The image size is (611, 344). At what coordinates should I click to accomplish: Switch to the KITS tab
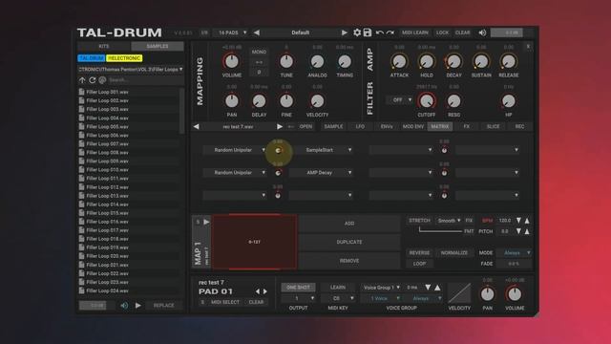104,47
